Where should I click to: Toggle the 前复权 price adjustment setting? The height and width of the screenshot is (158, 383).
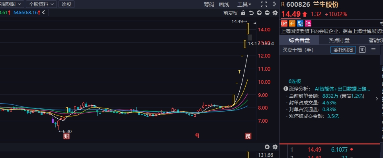pos(231,13)
